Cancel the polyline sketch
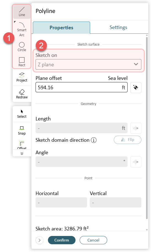Screen dimensions: 151x252 [x=93, y=240]
